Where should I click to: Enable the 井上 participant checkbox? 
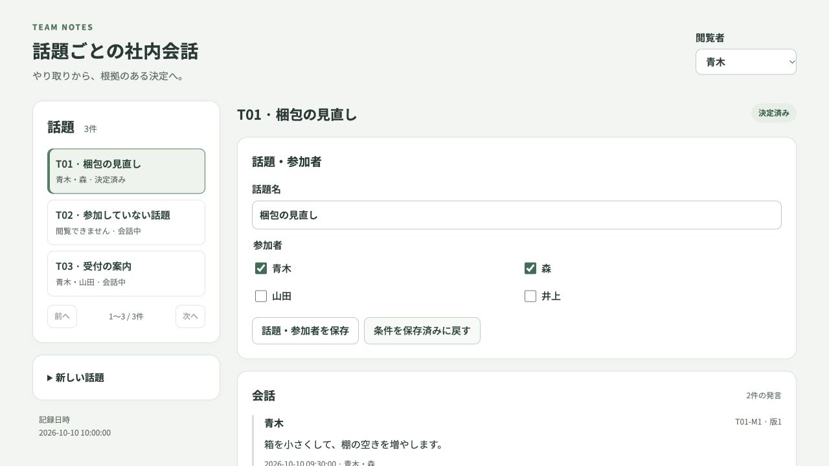point(530,296)
